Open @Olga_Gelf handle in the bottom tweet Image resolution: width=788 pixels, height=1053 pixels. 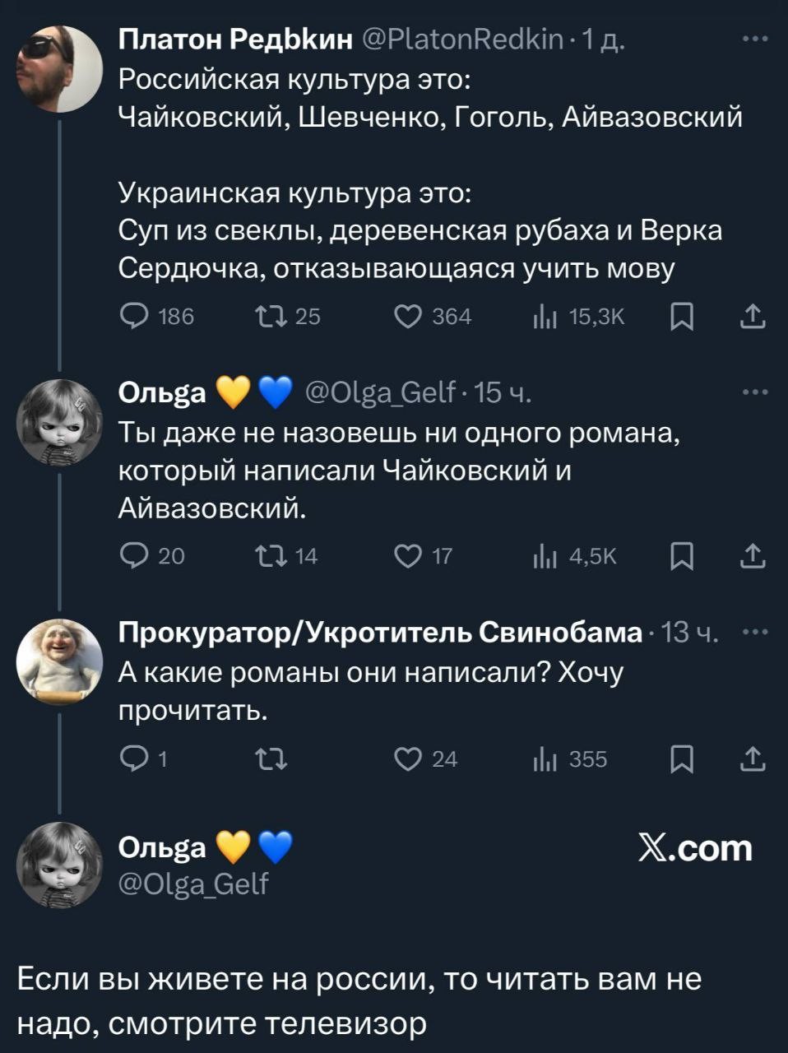tap(194, 884)
